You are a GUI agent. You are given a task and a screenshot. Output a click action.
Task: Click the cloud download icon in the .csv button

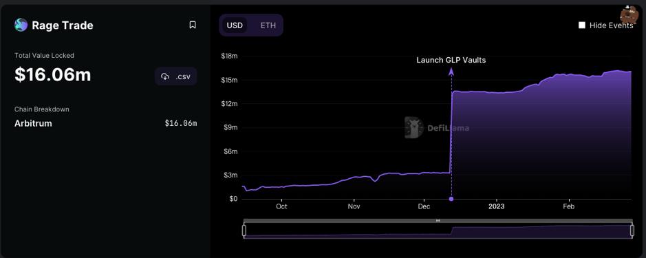[165, 76]
